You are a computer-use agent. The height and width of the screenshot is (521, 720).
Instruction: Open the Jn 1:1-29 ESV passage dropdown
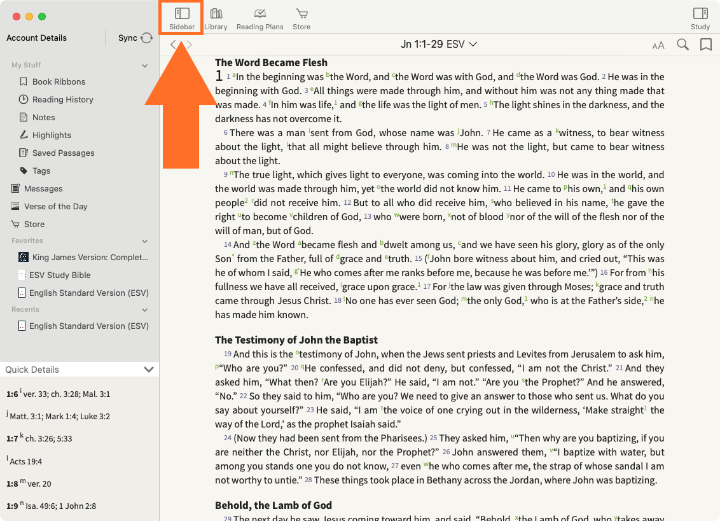click(x=439, y=44)
